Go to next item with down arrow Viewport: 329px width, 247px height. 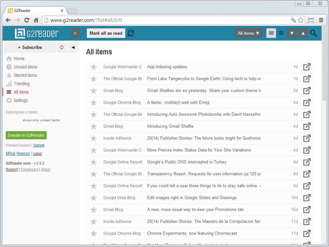tap(292, 33)
